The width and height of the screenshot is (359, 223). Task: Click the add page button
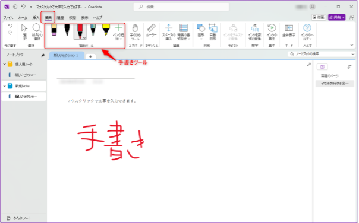point(322,66)
